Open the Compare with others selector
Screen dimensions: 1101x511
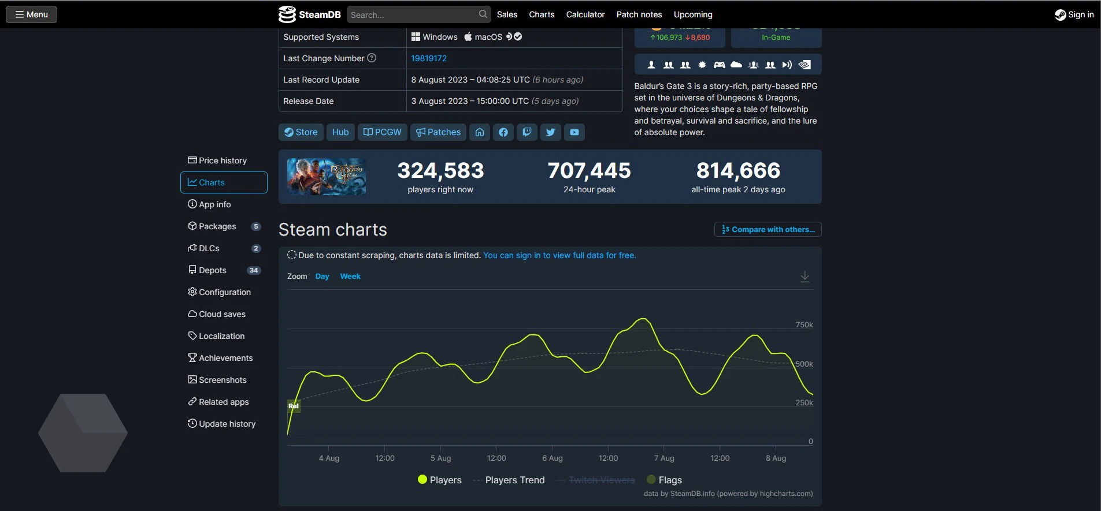pos(768,229)
